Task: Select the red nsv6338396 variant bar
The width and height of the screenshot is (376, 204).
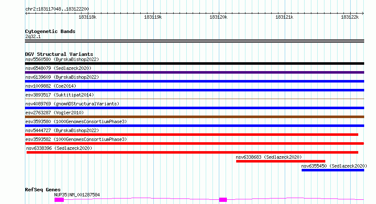Action: click(x=192, y=152)
